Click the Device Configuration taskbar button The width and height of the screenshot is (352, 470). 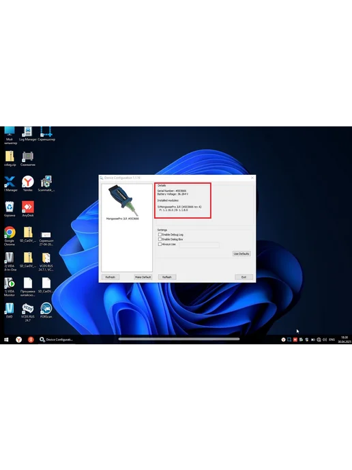tap(56, 340)
